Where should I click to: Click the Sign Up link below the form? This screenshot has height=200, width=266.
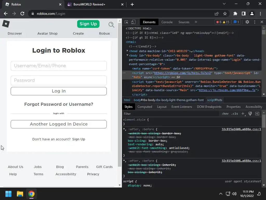(78, 139)
